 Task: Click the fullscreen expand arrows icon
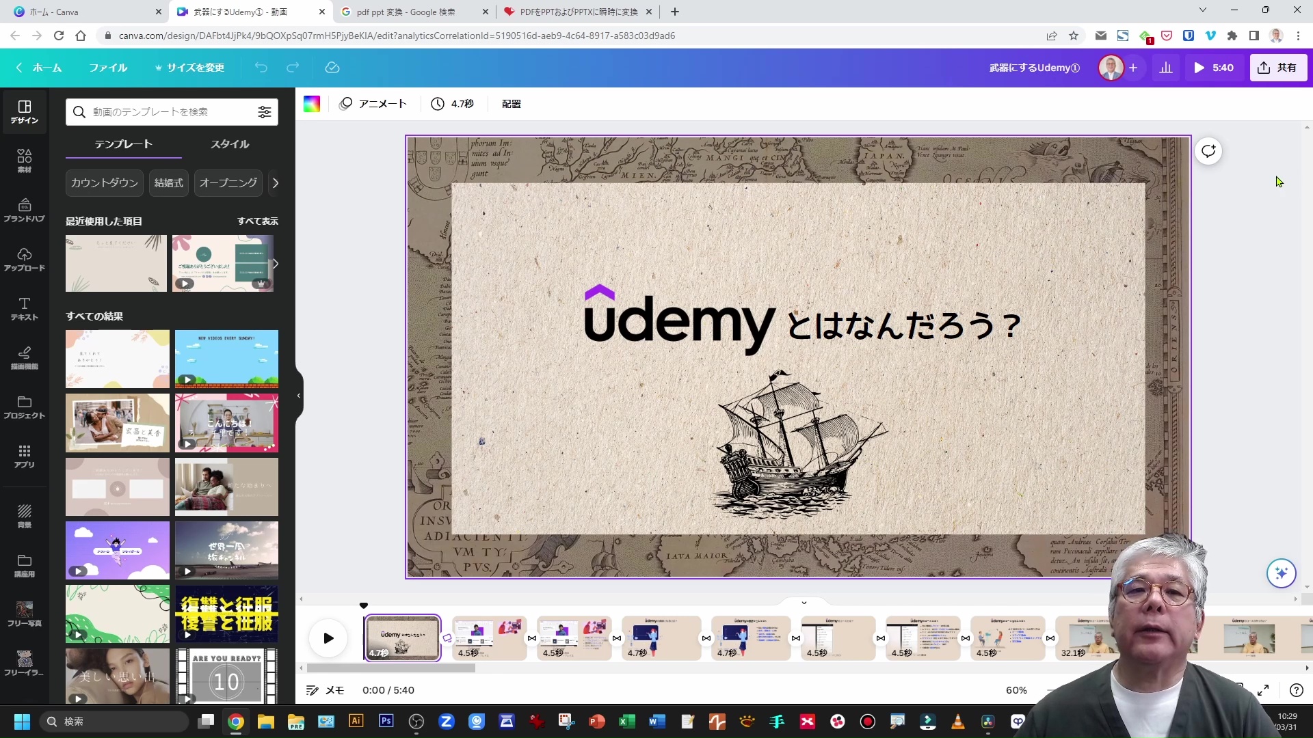1263,690
